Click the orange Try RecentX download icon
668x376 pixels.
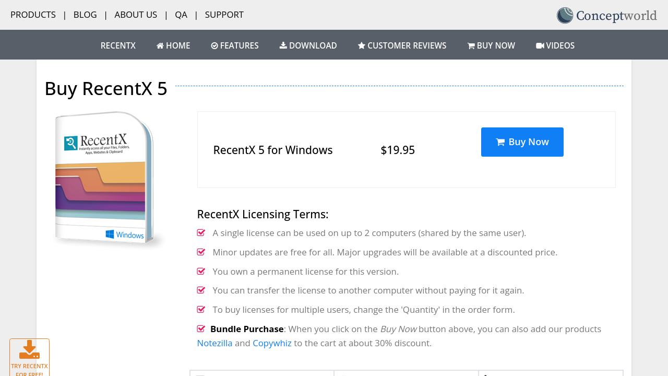(x=29, y=349)
